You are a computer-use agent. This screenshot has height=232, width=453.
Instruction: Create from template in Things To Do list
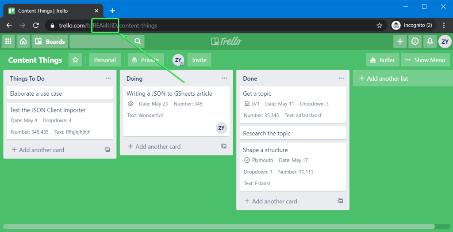pos(107,149)
